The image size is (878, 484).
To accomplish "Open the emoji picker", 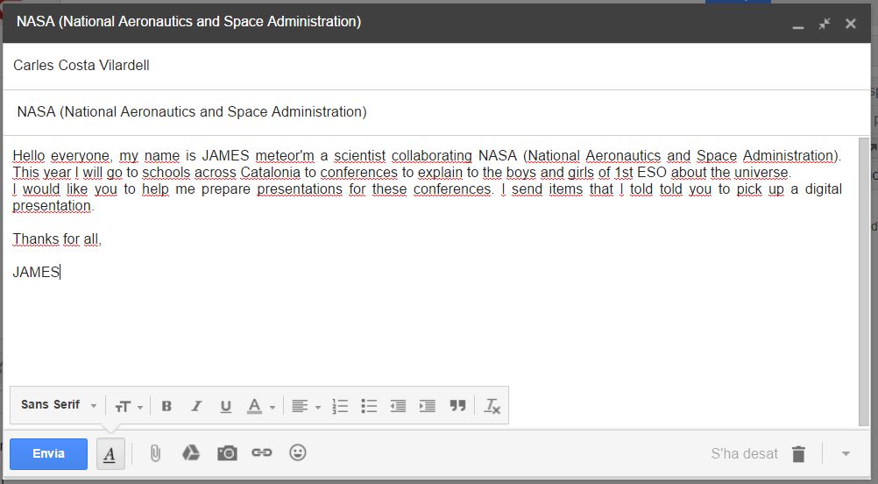I will (298, 453).
